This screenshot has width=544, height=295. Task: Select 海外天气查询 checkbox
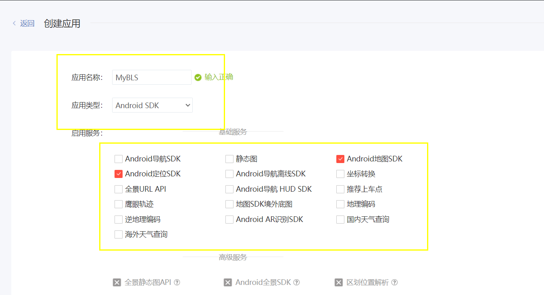click(118, 234)
